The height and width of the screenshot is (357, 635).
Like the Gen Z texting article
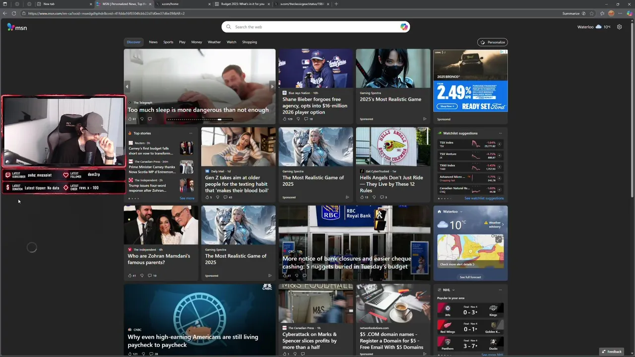207,197
